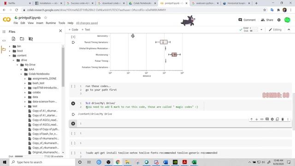
Task: Collapse the My Drive folder
Action: point(18,65)
